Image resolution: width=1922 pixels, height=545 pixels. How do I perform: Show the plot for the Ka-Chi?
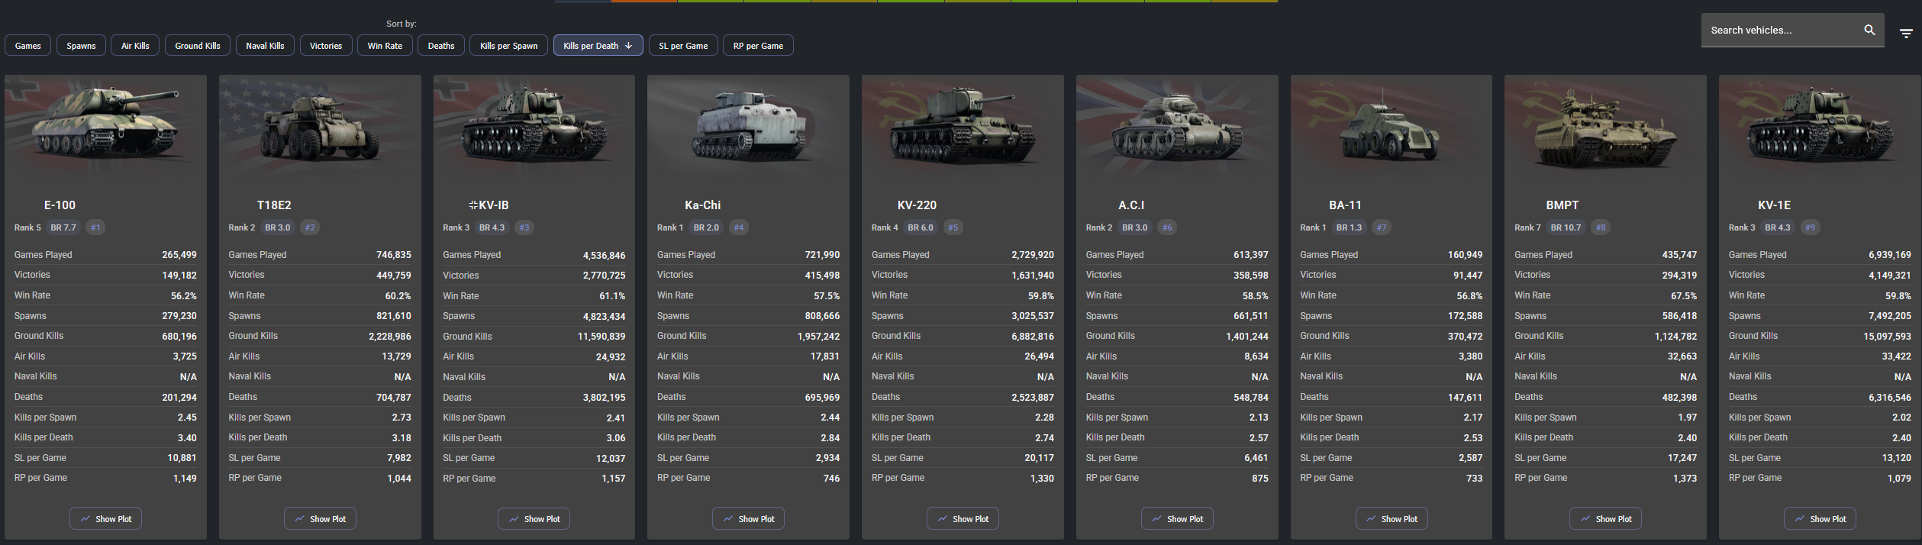coord(748,519)
